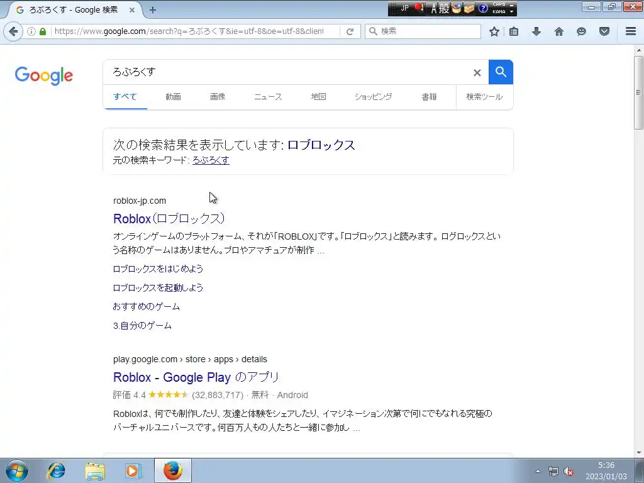Viewport: 644px width, 483px height.
Task: Click the red IME microphone/speech icon
Action: (x=419, y=8)
